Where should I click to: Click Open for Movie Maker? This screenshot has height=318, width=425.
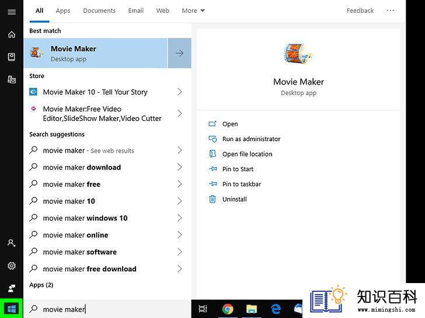[x=230, y=124]
